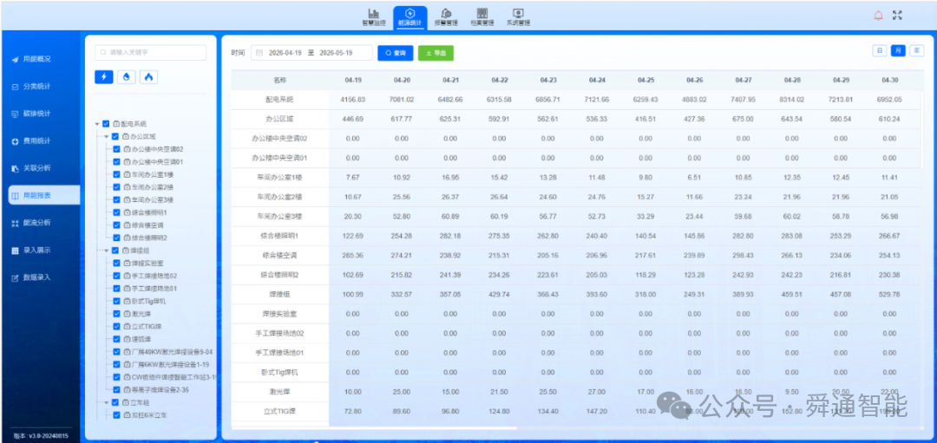Select tree item 车间办公室2楼
The image size is (937, 443).
153,187
